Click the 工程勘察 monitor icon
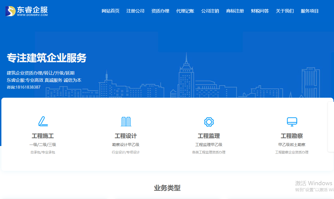Screen dimensions: 334x199 coord(292,121)
